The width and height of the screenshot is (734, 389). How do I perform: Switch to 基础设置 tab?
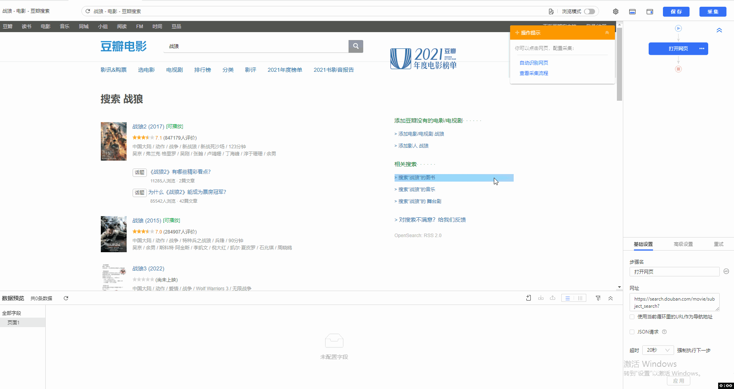tap(643, 244)
